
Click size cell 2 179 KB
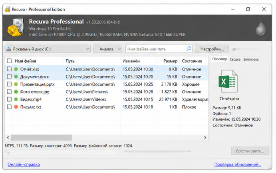pyautogui.click(x=169, y=84)
